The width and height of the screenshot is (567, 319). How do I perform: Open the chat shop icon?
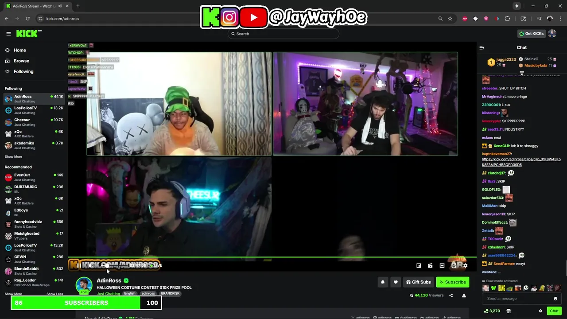[x=509, y=311]
